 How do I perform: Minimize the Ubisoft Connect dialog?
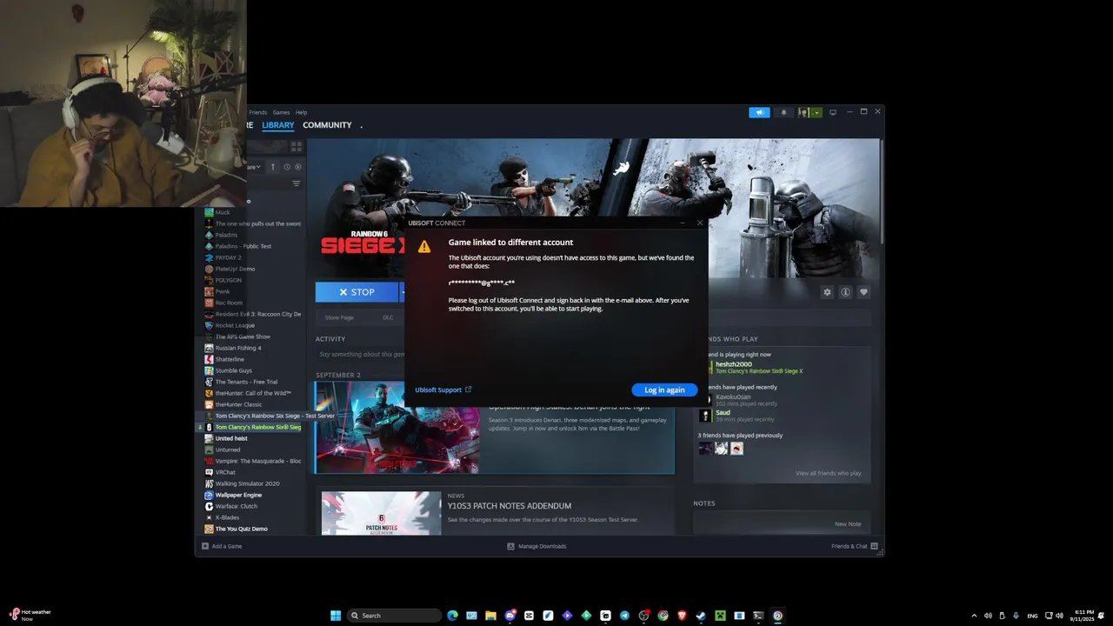(683, 223)
